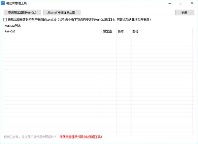This screenshot has width=198, height=144.
Task: Click the 易出图 column header
Action: [108, 32]
